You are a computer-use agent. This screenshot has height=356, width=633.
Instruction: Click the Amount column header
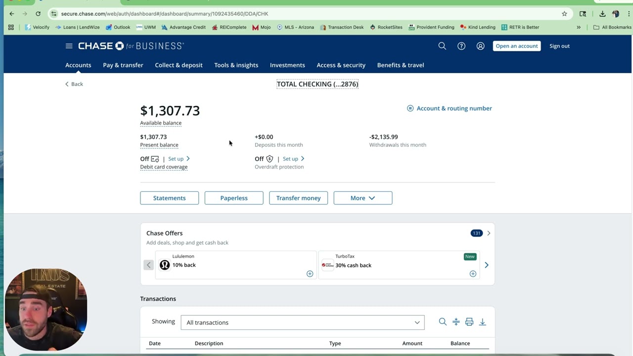(412, 343)
